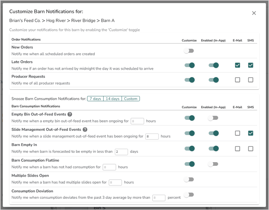Click help icon beside Slide Management Out-of-Feed Events

85,130
